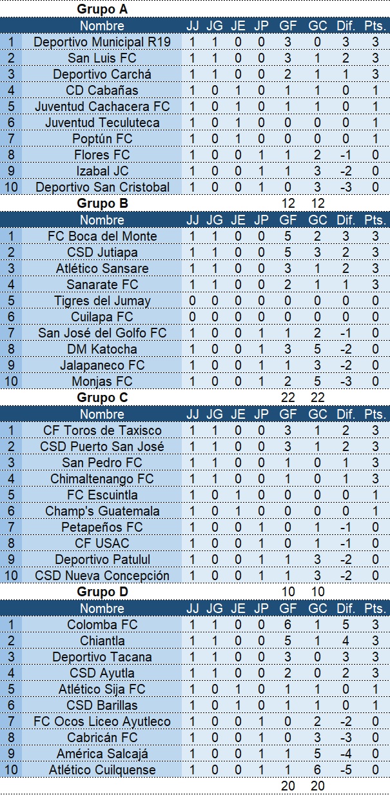Click the GF header in Grupo D
This screenshot has width=390, height=795.
[288, 609]
